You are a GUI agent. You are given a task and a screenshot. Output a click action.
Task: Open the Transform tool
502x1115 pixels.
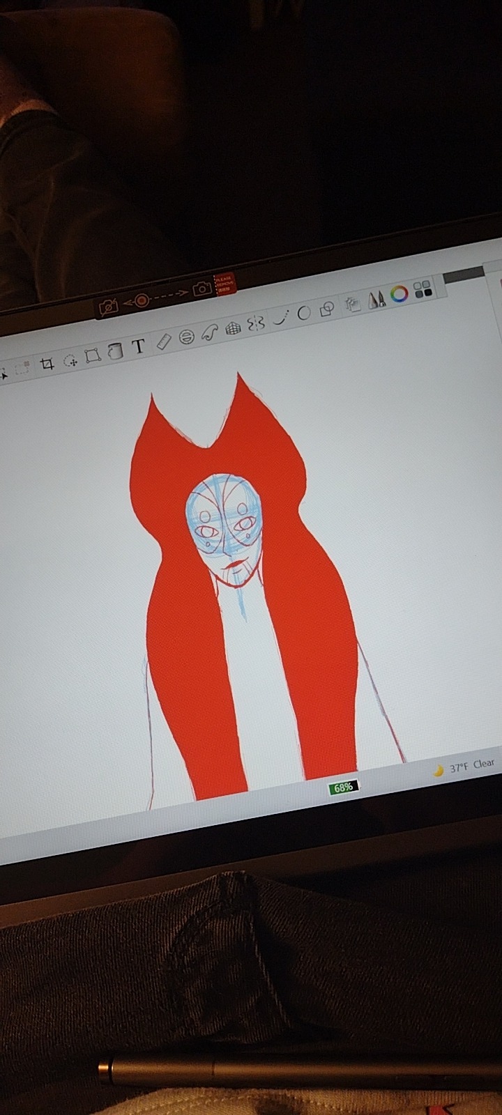click(x=92, y=356)
